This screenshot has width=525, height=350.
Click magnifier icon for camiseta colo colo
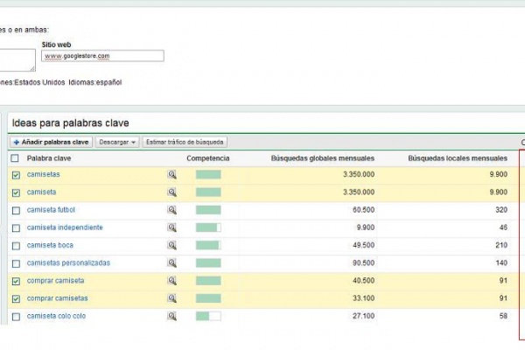tap(172, 316)
